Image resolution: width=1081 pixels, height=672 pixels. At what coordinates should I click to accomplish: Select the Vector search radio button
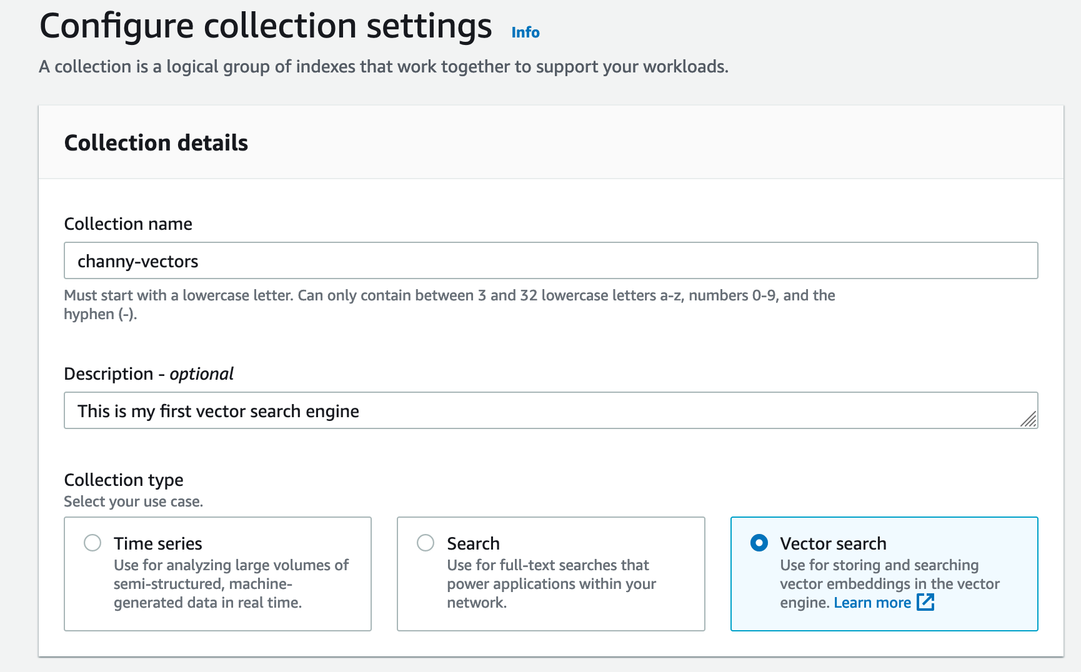click(x=759, y=543)
